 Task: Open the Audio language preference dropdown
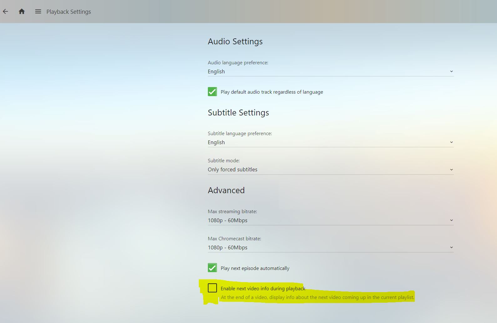[331, 71]
